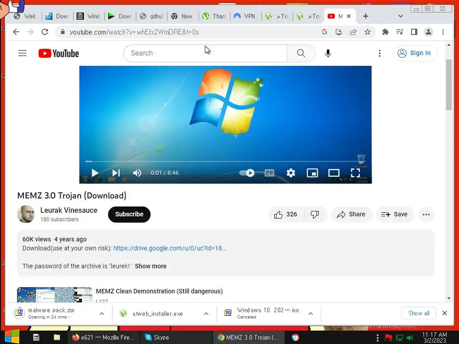Viewport: 459px width, 344px height.
Task: Open Leurak Vinesauce channel avatar
Action: 26,214
